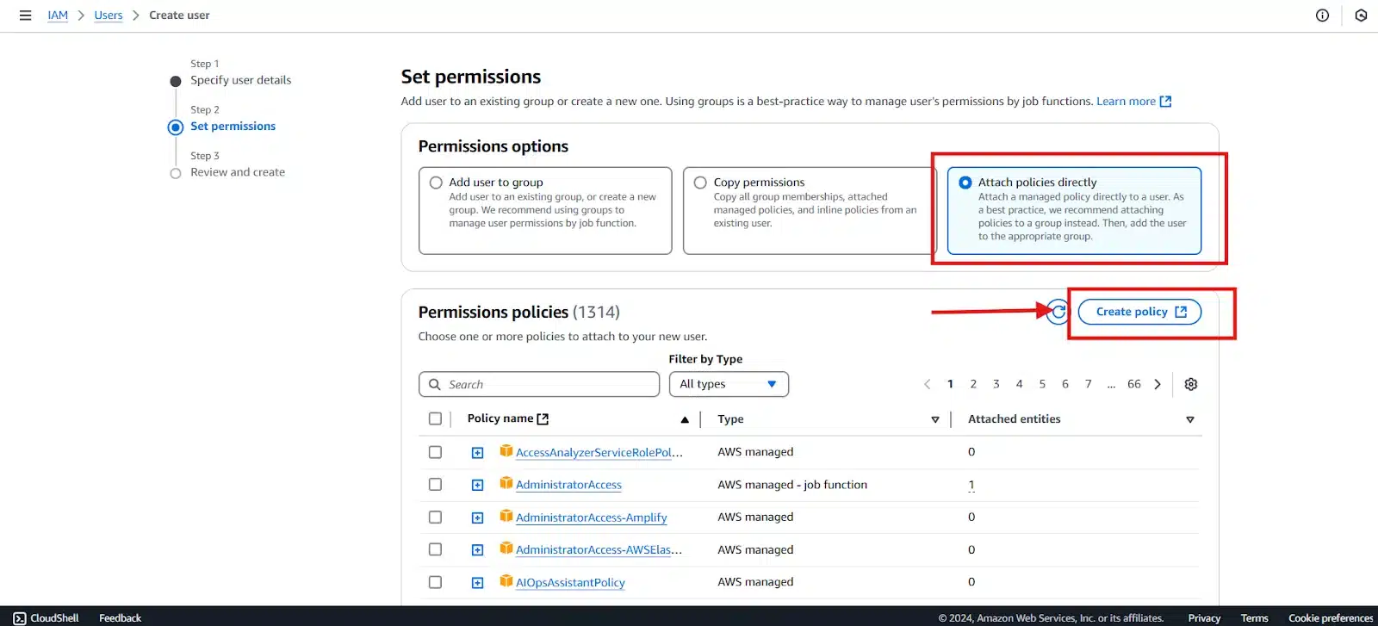Expand the AdministratorAccess row details
This screenshot has width=1378, height=626.
point(477,486)
